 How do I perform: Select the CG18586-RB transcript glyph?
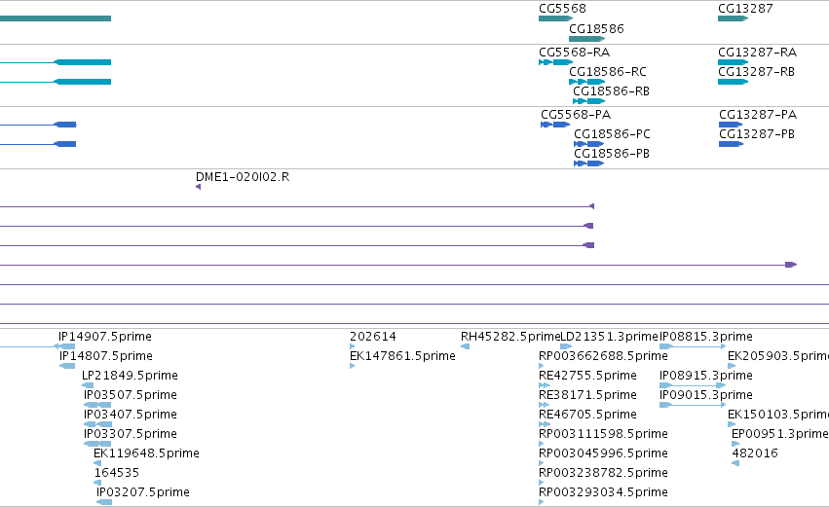[x=589, y=101]
